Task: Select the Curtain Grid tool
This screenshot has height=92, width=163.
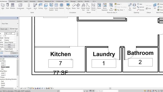Action: (56, 7)
